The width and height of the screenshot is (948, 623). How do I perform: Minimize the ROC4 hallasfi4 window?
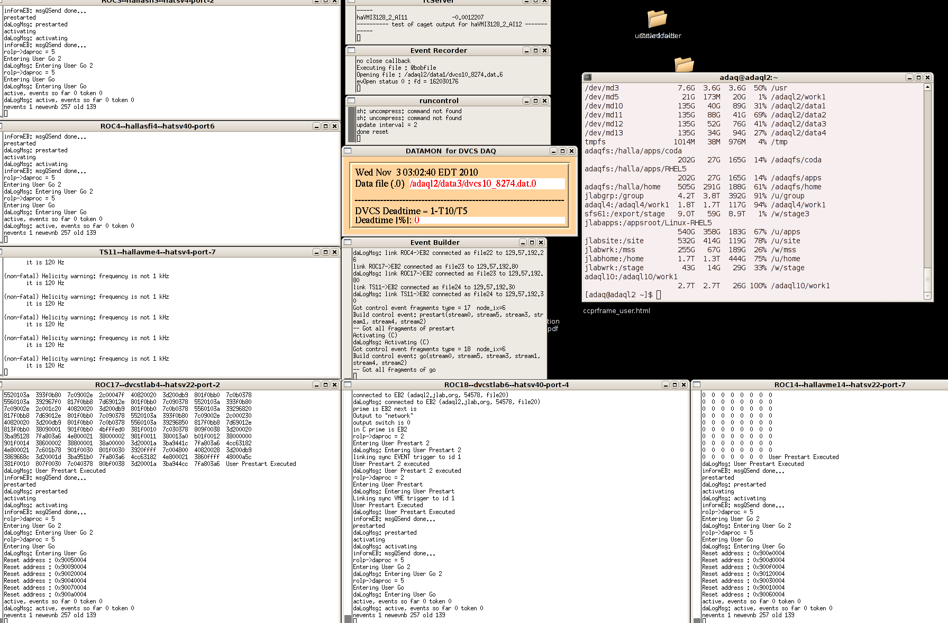316,126
